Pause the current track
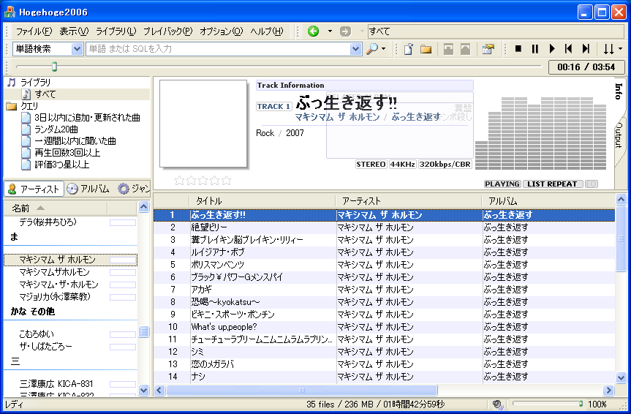Screen dimensions: 631x414 (x=534, y=49)
